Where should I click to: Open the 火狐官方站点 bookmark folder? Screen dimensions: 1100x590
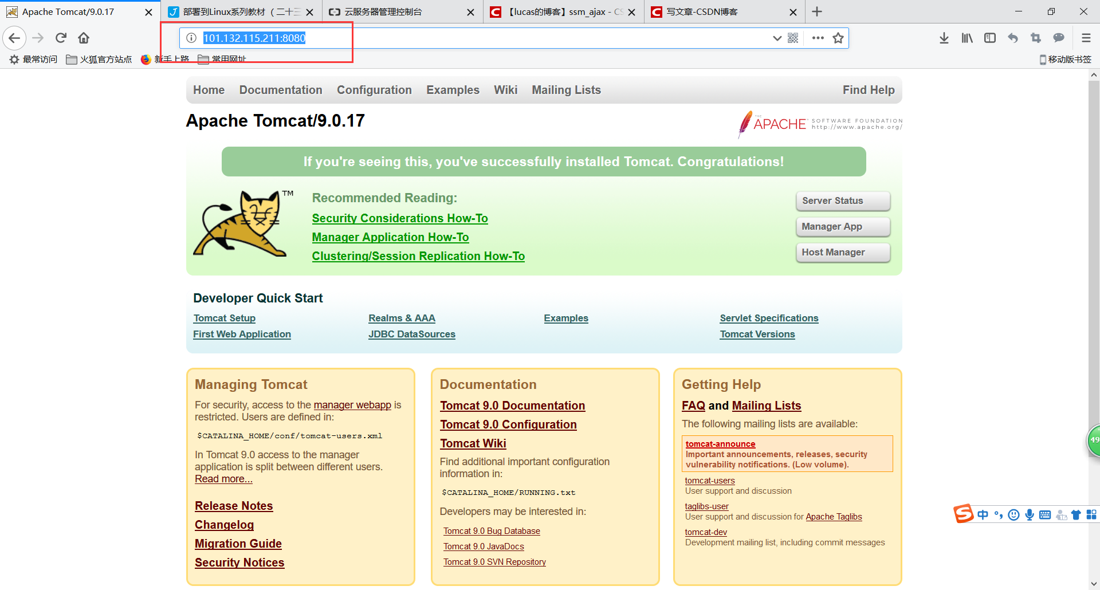pyautogui.click(x=99, y=59)
